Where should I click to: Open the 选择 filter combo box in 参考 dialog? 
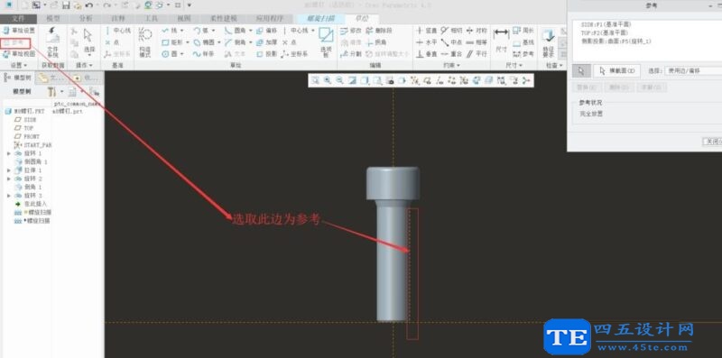tap(693, 71)
